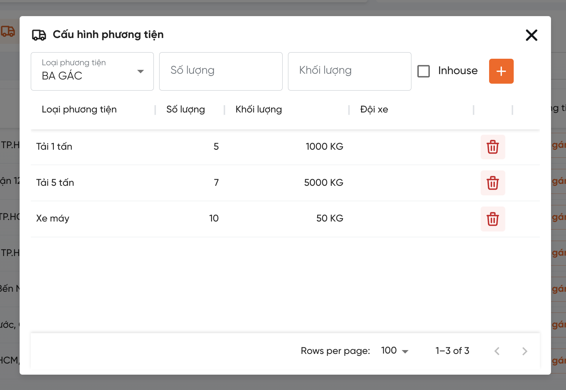Click the 1000 KG weight cell
This screenshot has height=390, width=566.
click(x=324, y=147)
